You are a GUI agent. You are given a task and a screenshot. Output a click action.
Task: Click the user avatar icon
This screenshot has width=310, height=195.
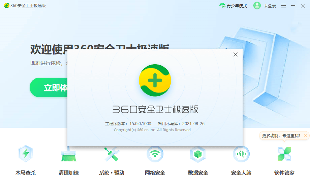pyautogui.click(x=257, y=6)
